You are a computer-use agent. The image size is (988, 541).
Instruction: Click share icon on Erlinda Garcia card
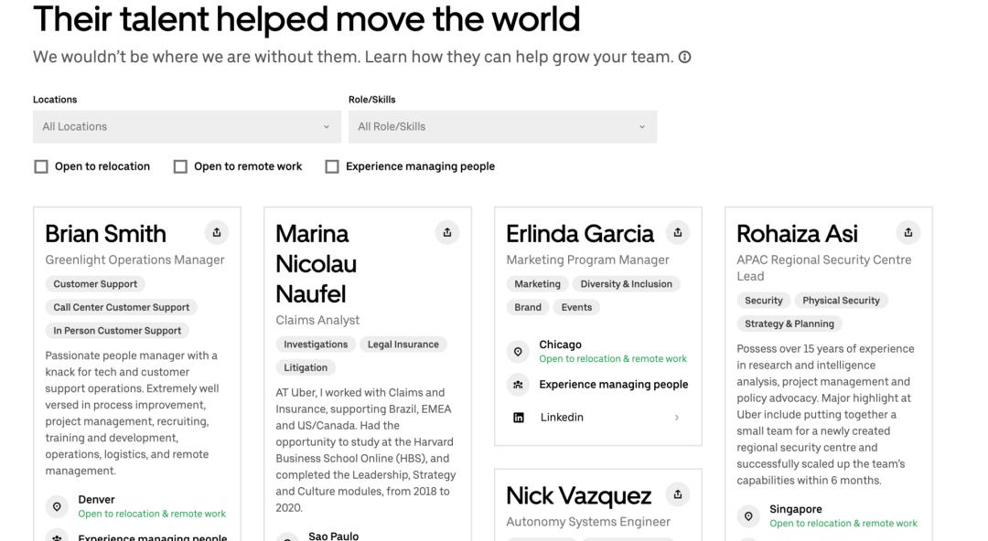(678, 232)
